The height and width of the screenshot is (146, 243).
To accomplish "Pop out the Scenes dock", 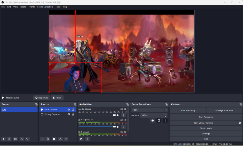I will 36,104.
